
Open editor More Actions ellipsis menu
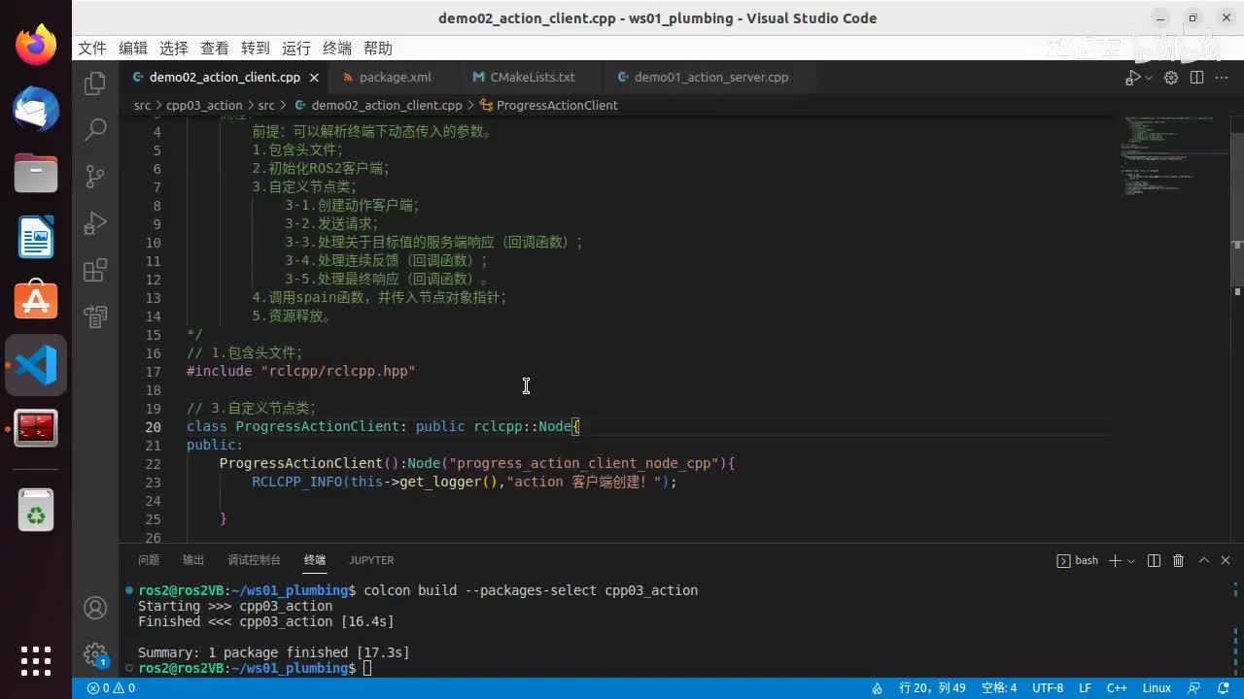1223,78
